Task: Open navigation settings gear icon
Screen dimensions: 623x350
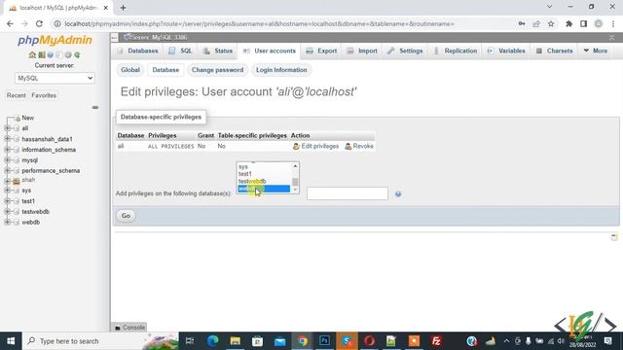Action: click(68, 54)
